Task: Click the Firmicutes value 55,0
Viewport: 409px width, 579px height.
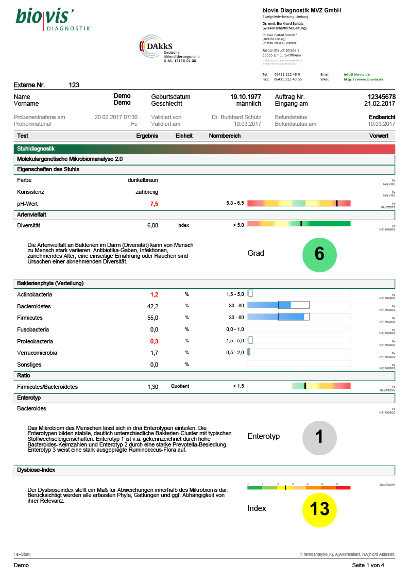Action: coord(152,318)
